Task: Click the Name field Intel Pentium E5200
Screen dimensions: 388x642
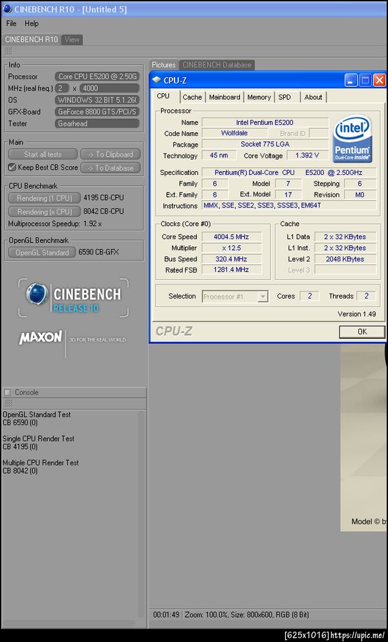Action: click(x=265, y=122)
